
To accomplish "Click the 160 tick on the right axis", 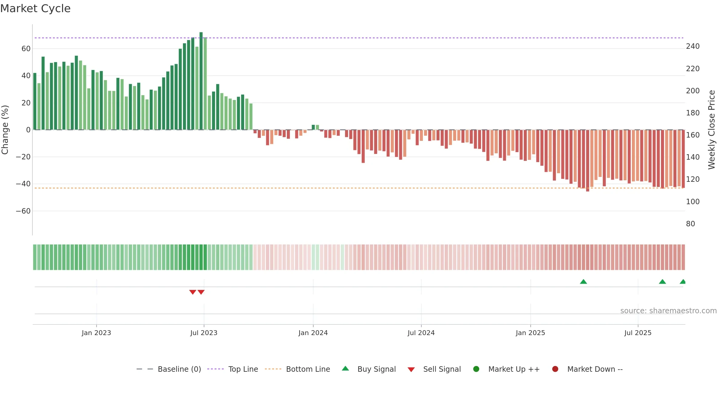I will click(x=693, y=135).
